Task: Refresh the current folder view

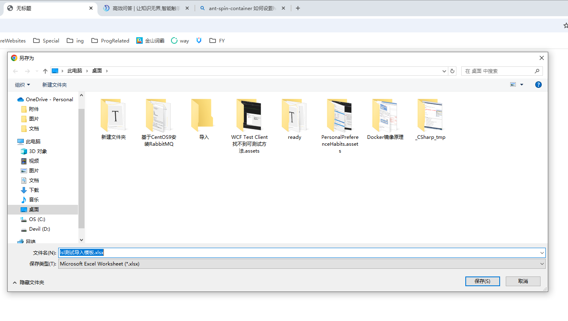Action: click(x=452, y=71)
